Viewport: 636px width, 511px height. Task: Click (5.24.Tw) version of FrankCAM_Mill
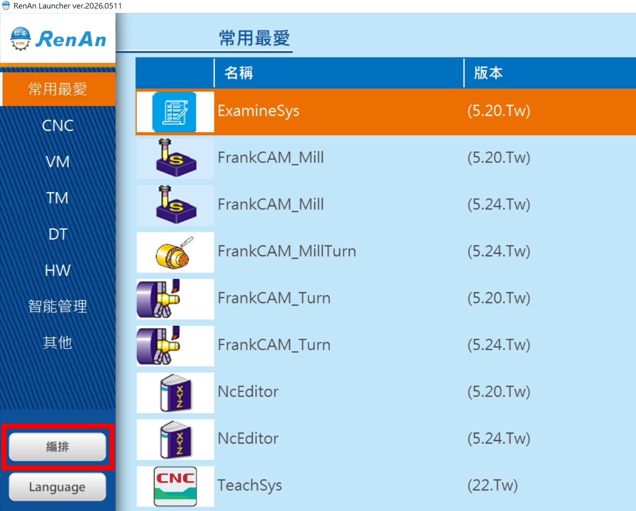click(x=499, y=205)
